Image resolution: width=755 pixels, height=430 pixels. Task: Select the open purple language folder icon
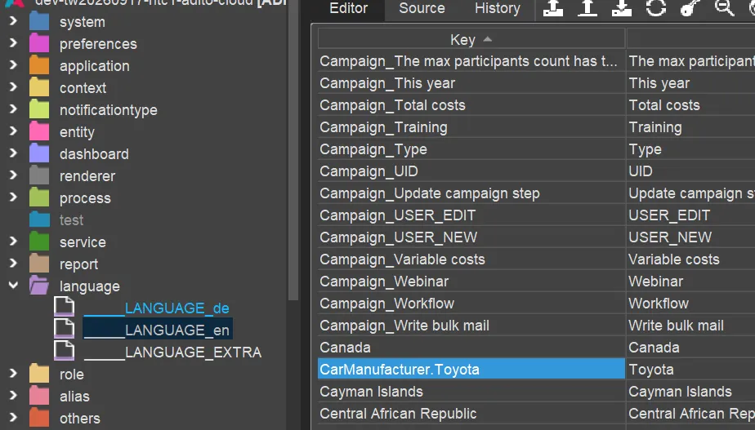click(39, 286)
